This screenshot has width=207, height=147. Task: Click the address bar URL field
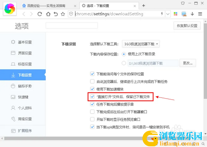pos(117,14)
